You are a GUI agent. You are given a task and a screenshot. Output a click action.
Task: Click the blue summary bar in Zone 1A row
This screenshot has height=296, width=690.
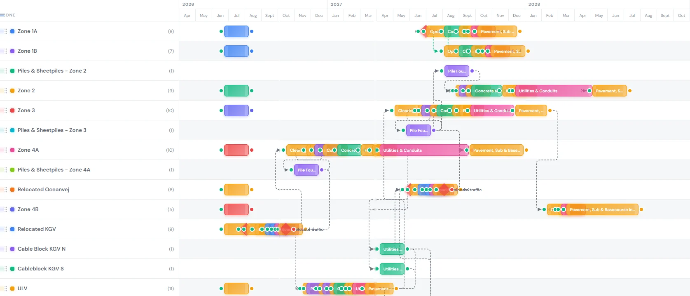click(236, 31)
